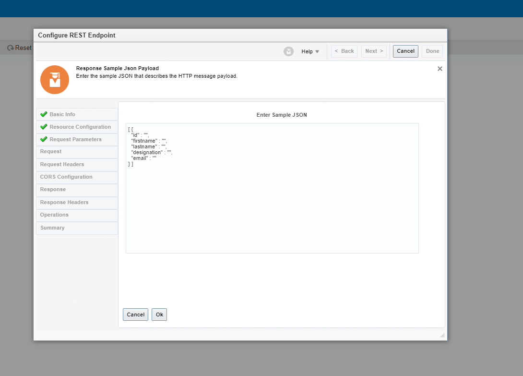Click the orange REST adapter icon

pos(54,80)
